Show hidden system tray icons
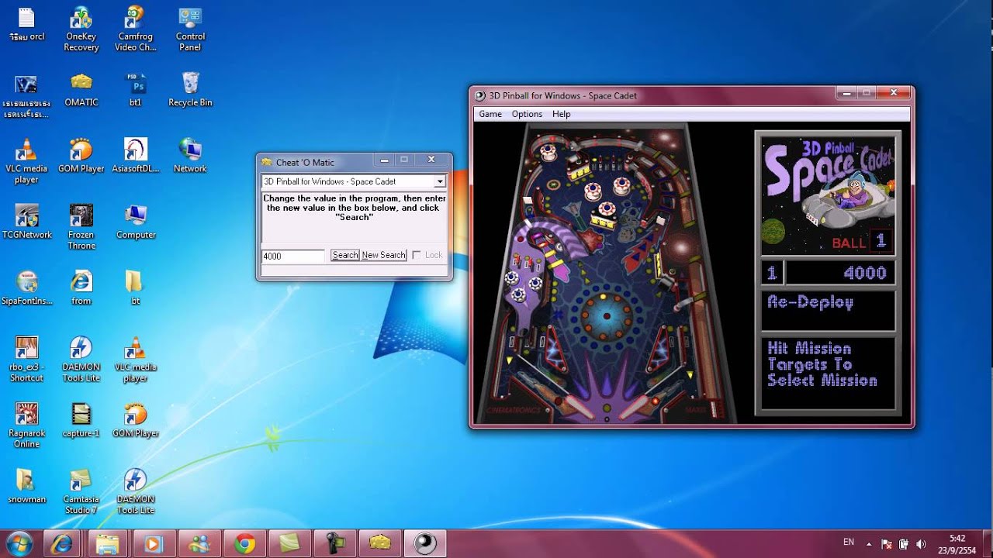 coord(868,544)
